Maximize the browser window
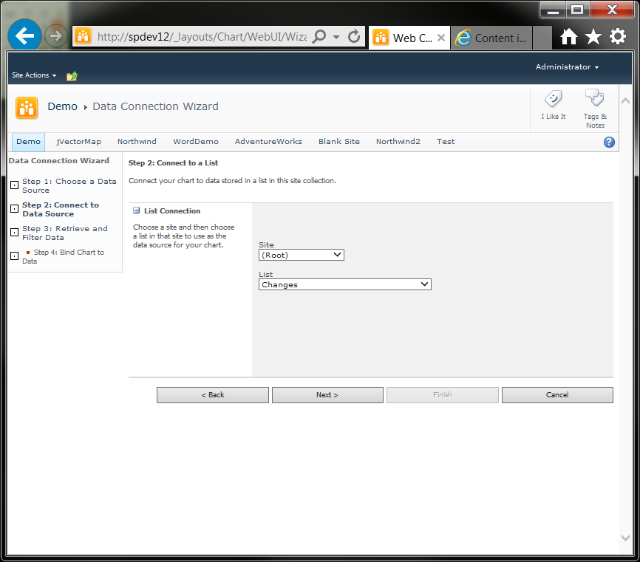 pos(577,10)
